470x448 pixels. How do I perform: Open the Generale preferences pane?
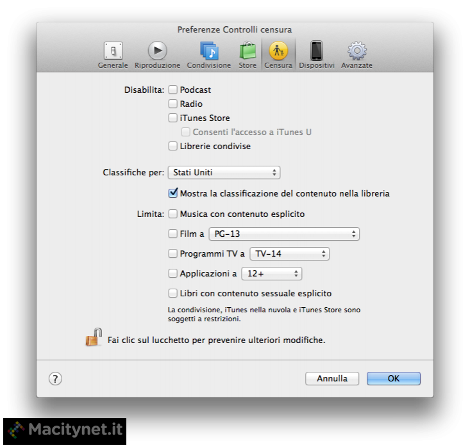(113, 55)
